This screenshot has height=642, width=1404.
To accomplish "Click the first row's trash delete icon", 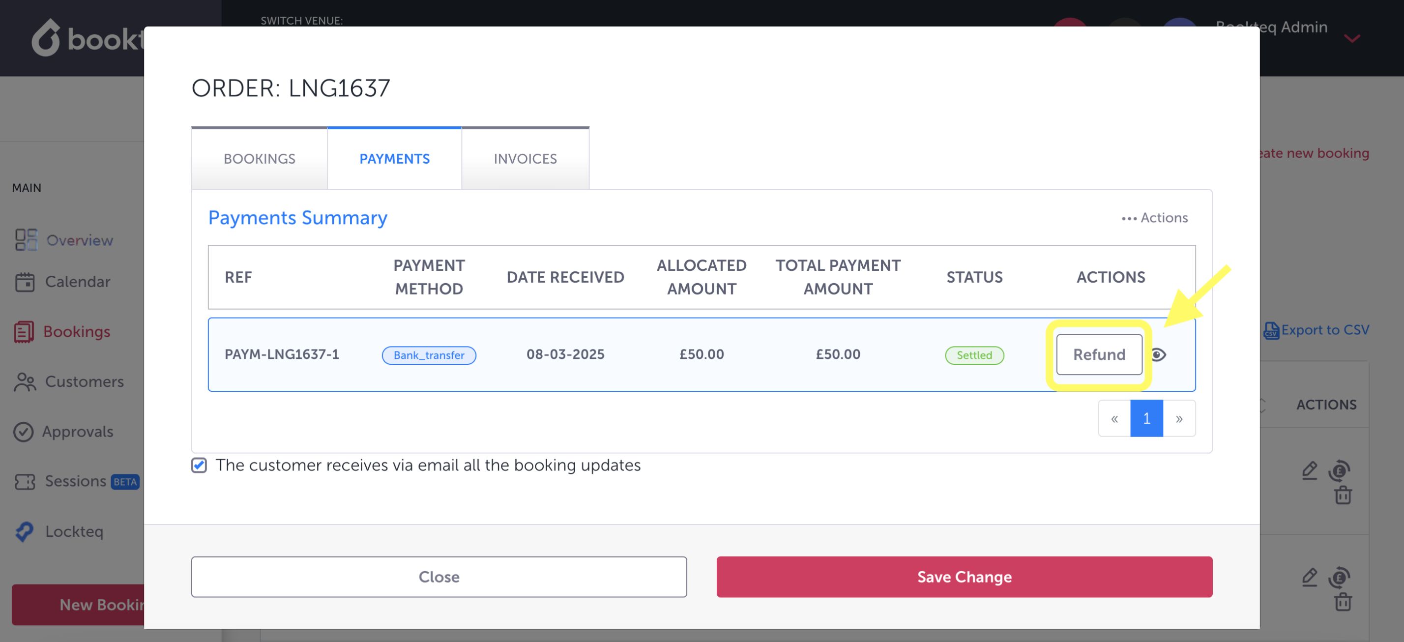I will pyautogui.click(x=1343, y=496).
